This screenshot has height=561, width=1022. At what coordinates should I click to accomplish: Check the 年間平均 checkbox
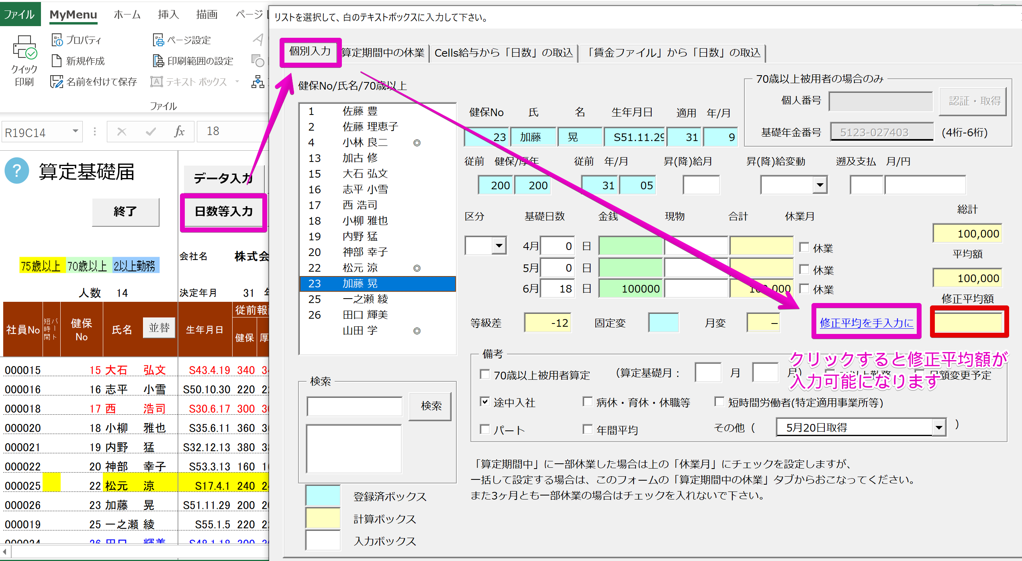click(x=588, y=429)
